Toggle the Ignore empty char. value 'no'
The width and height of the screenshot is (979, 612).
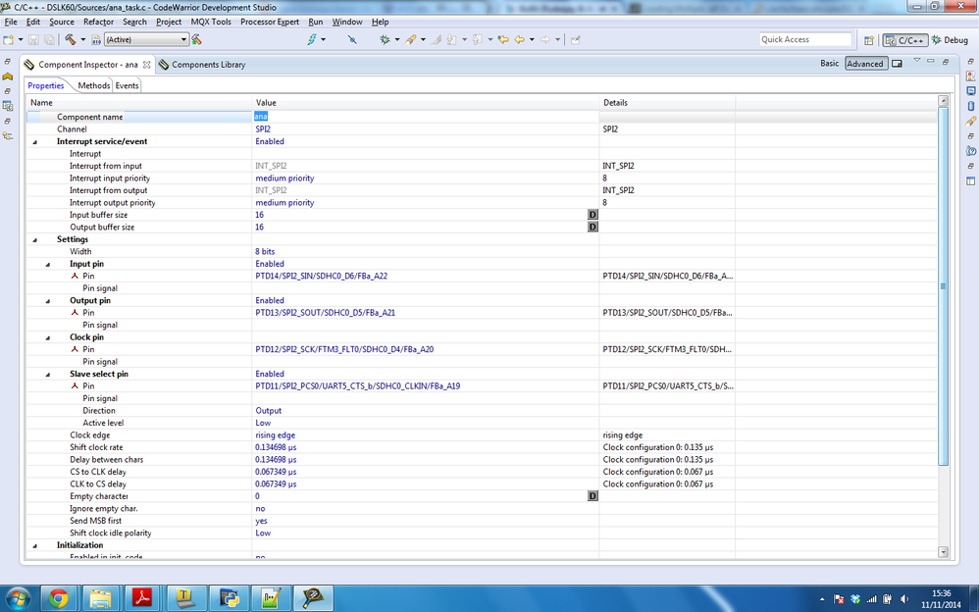point(260,508)
